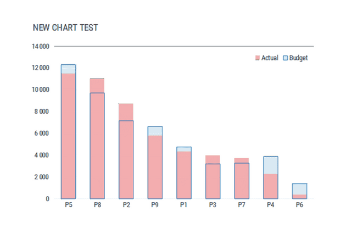Select the "Actual" legend text label

point(270,58)
